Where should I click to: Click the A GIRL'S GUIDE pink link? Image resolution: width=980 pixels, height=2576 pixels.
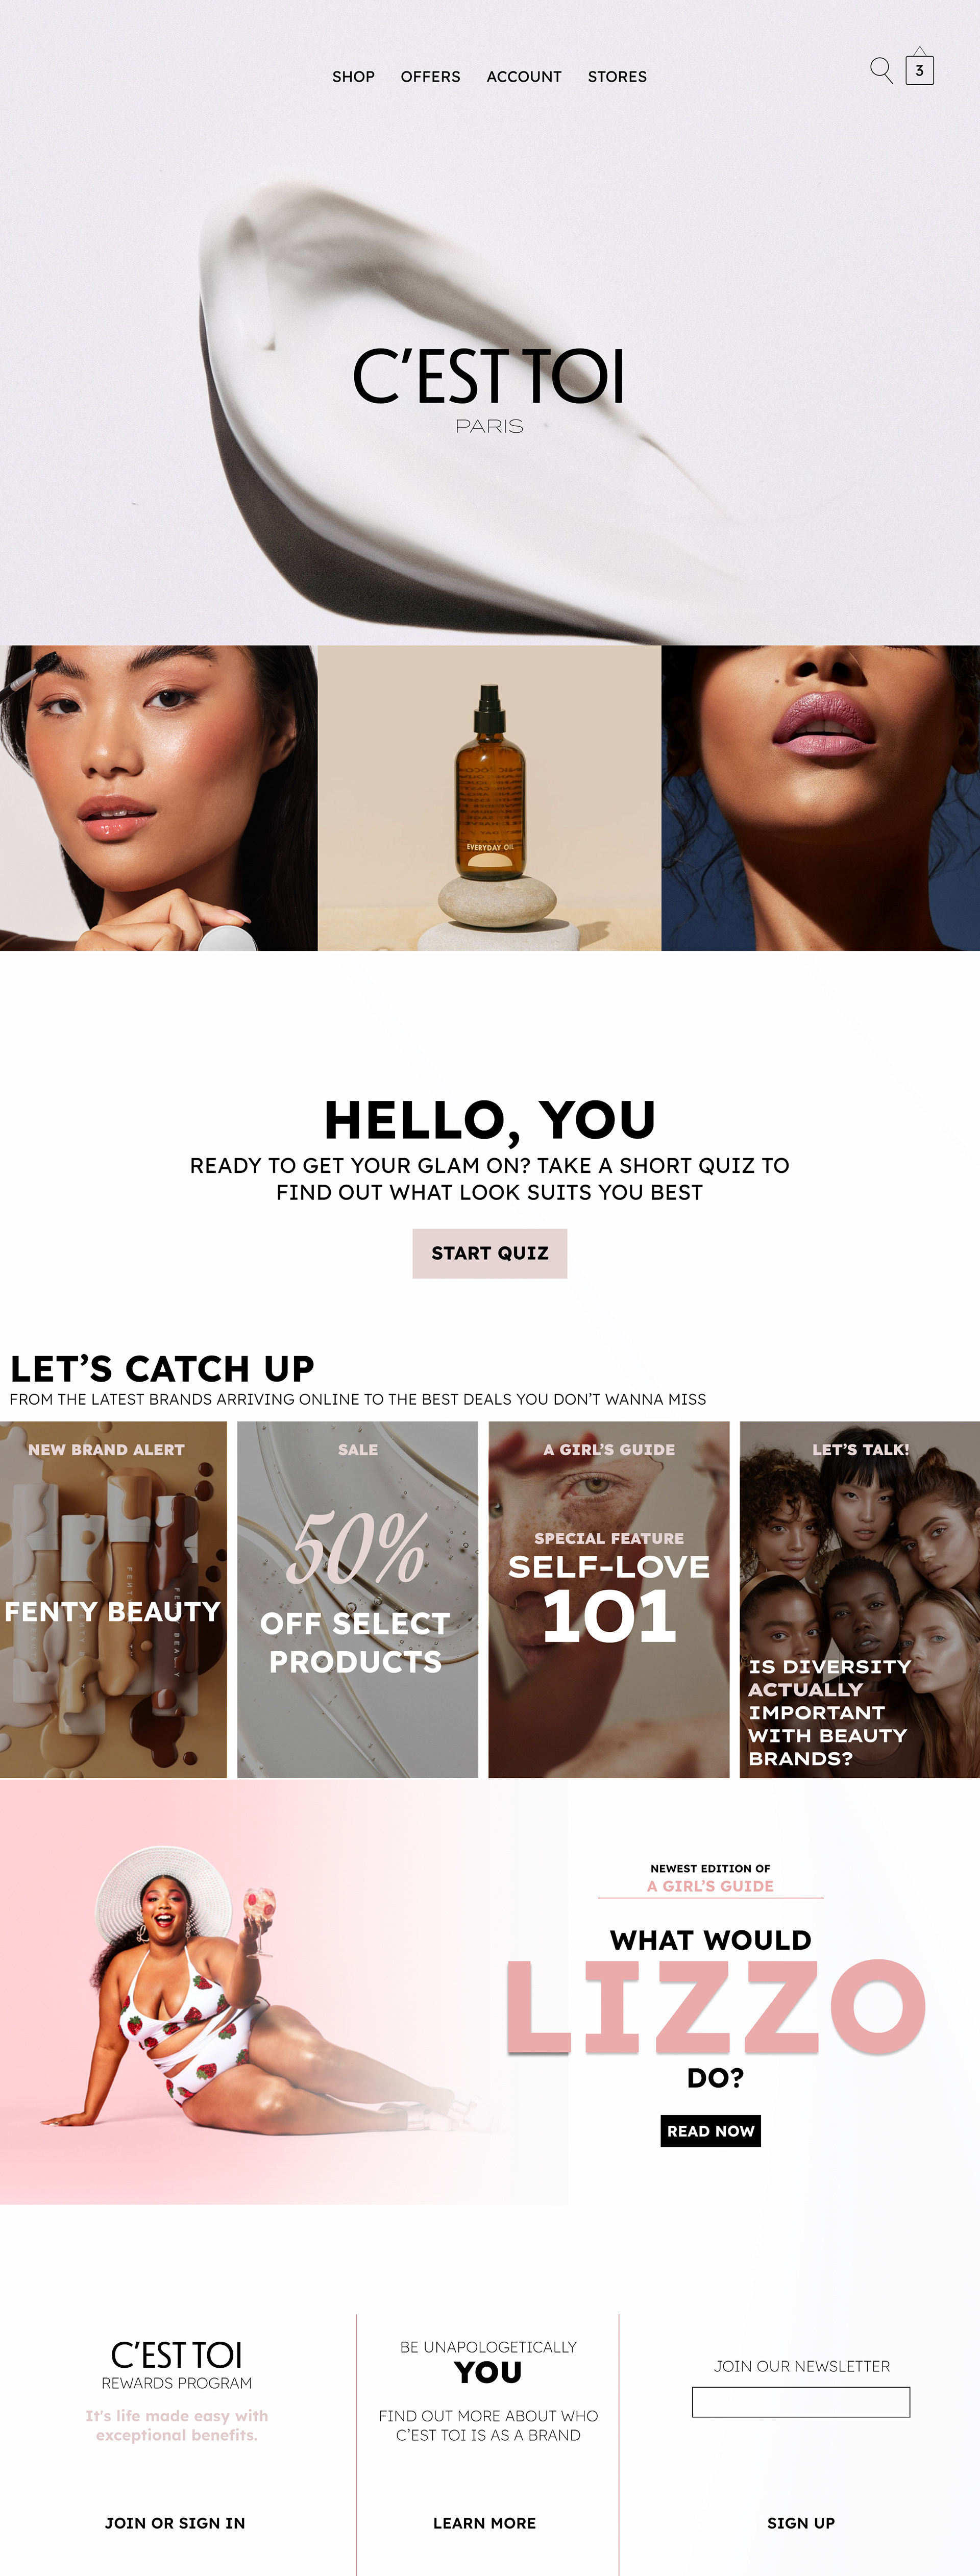point(710,1886)
